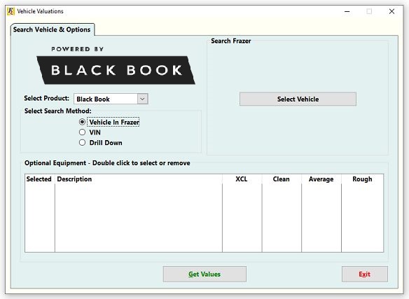409x299 pixels.
Task: Click the Rough column header
Action: tap(362, 179)
